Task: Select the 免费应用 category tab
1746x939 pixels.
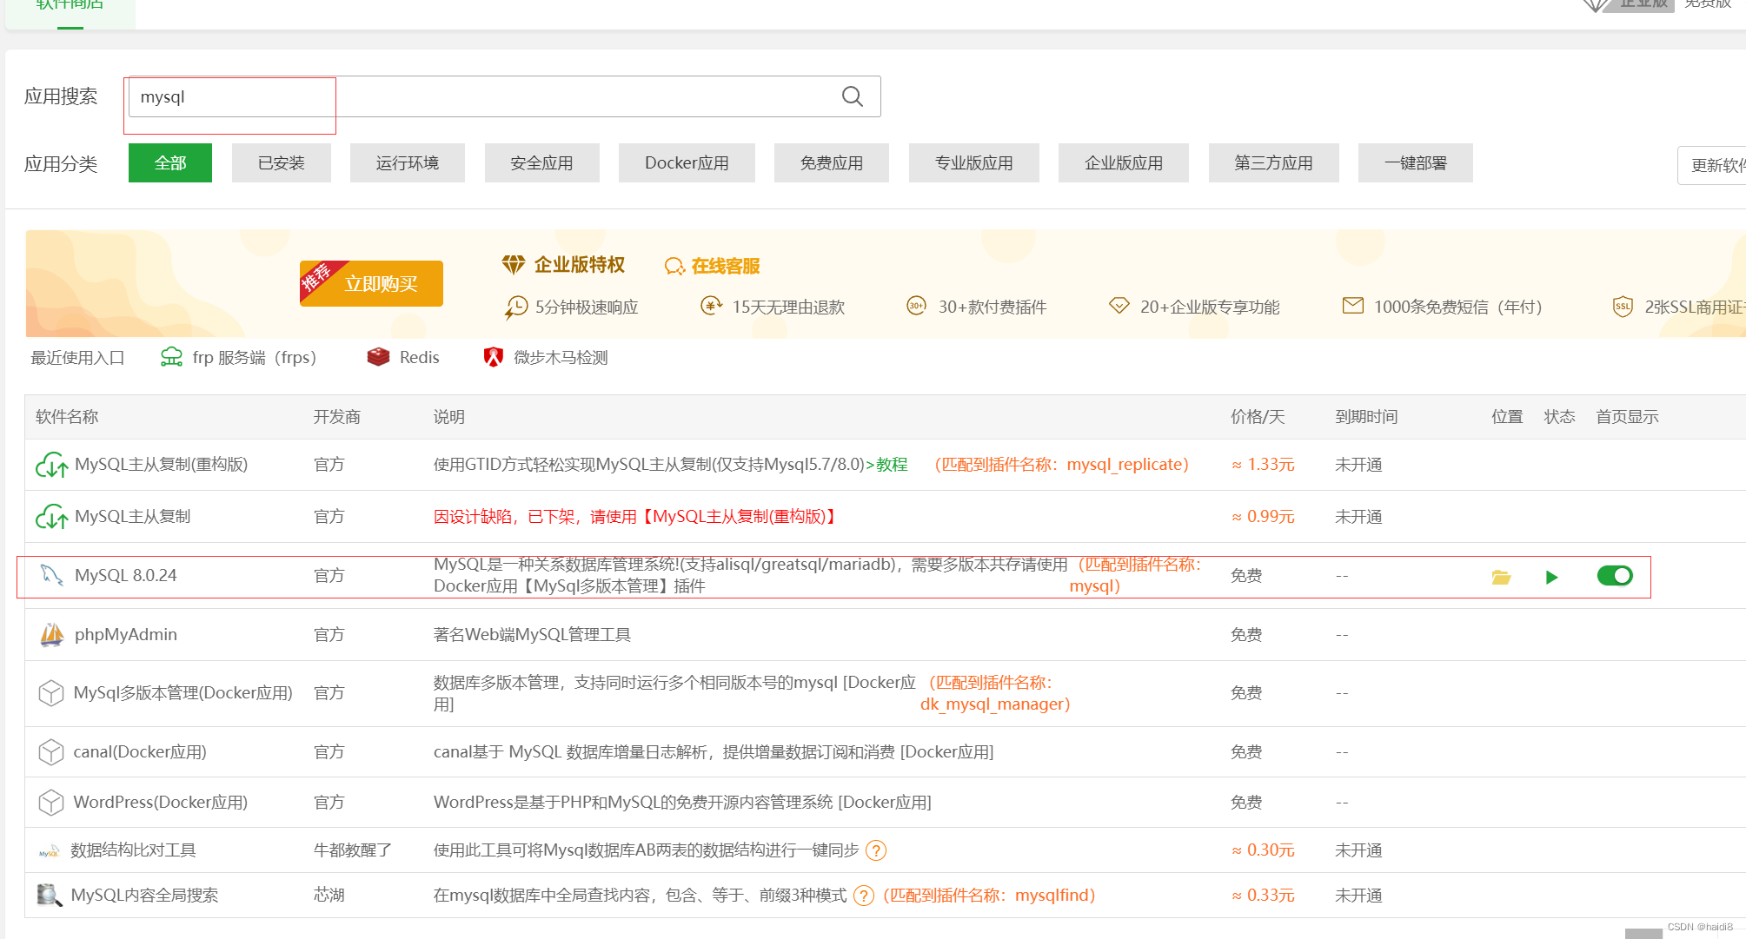Action: [832, 163]
